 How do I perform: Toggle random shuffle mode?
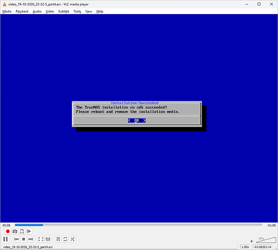[72, 239]
